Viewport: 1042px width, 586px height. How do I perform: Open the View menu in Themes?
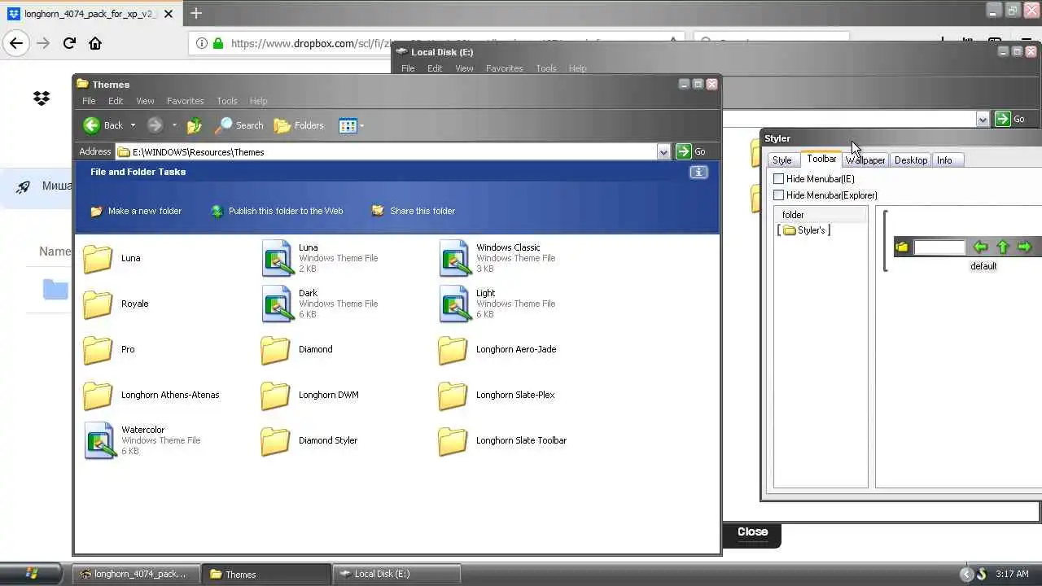click(x=145, y=101)
